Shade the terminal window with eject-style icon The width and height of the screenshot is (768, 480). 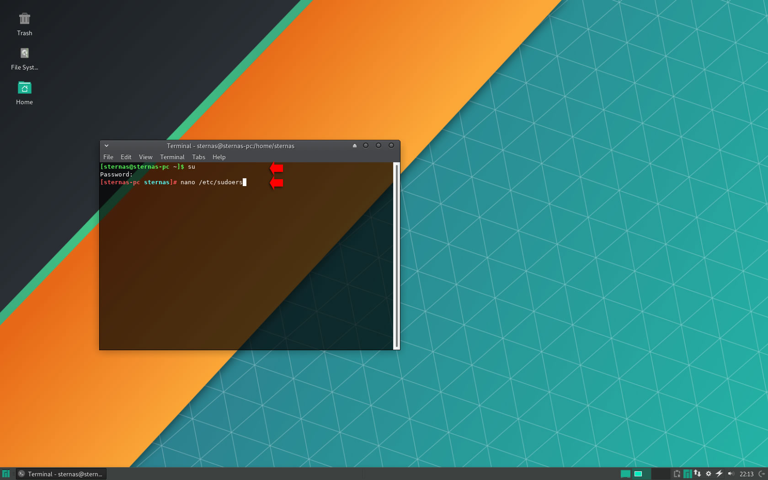point(355,146)
